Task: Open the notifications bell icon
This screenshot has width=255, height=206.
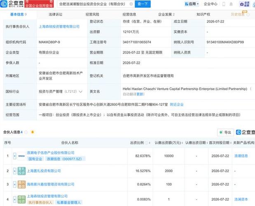Action: (231, 4)
